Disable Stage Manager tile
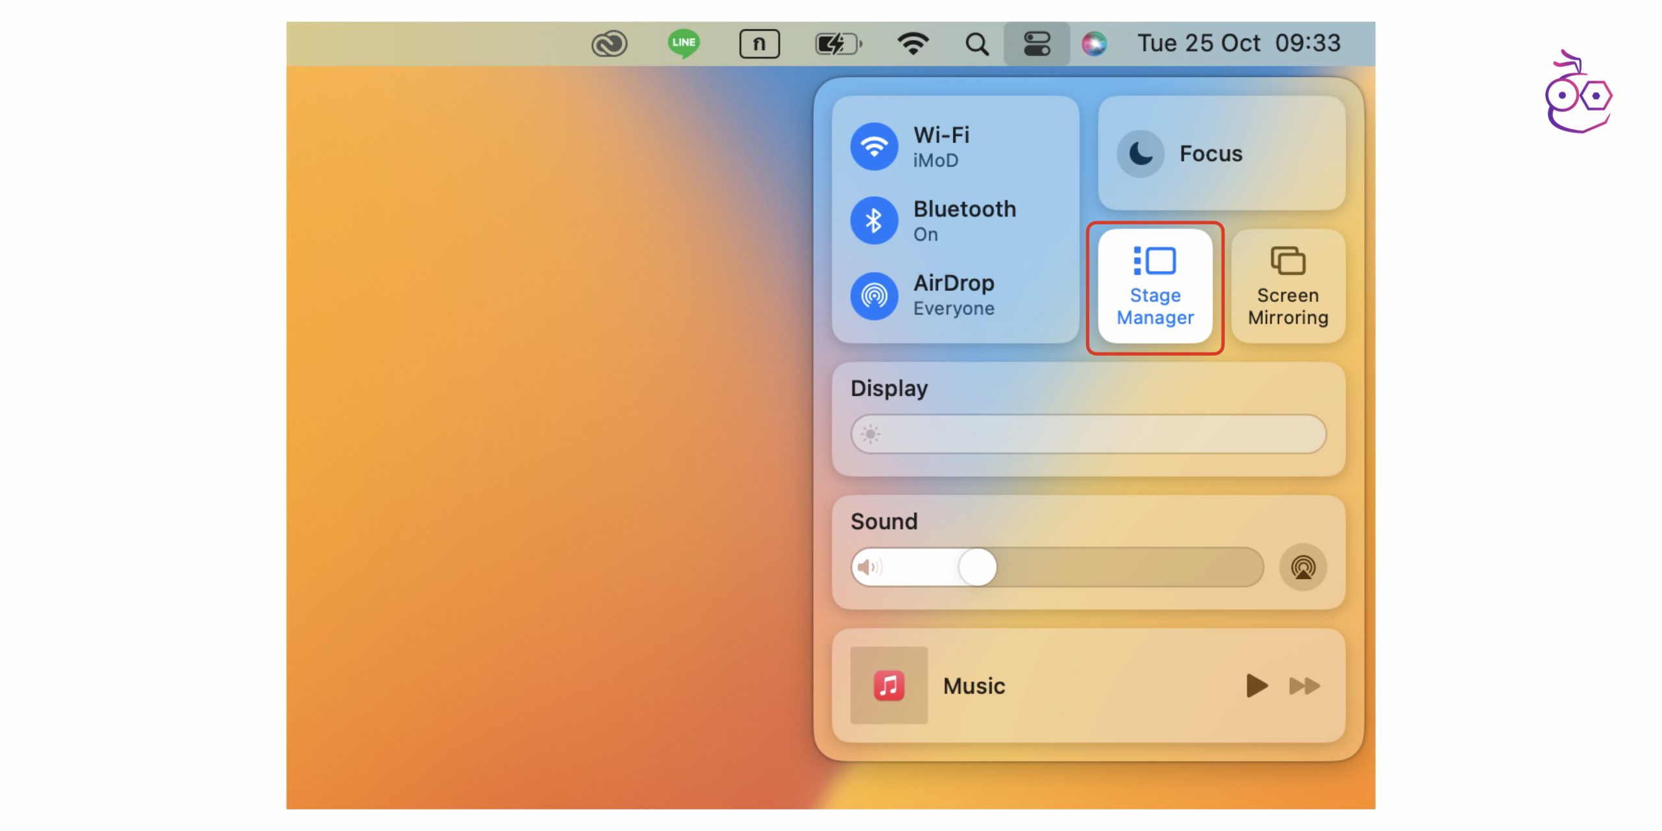 (x=1155, y=286)
